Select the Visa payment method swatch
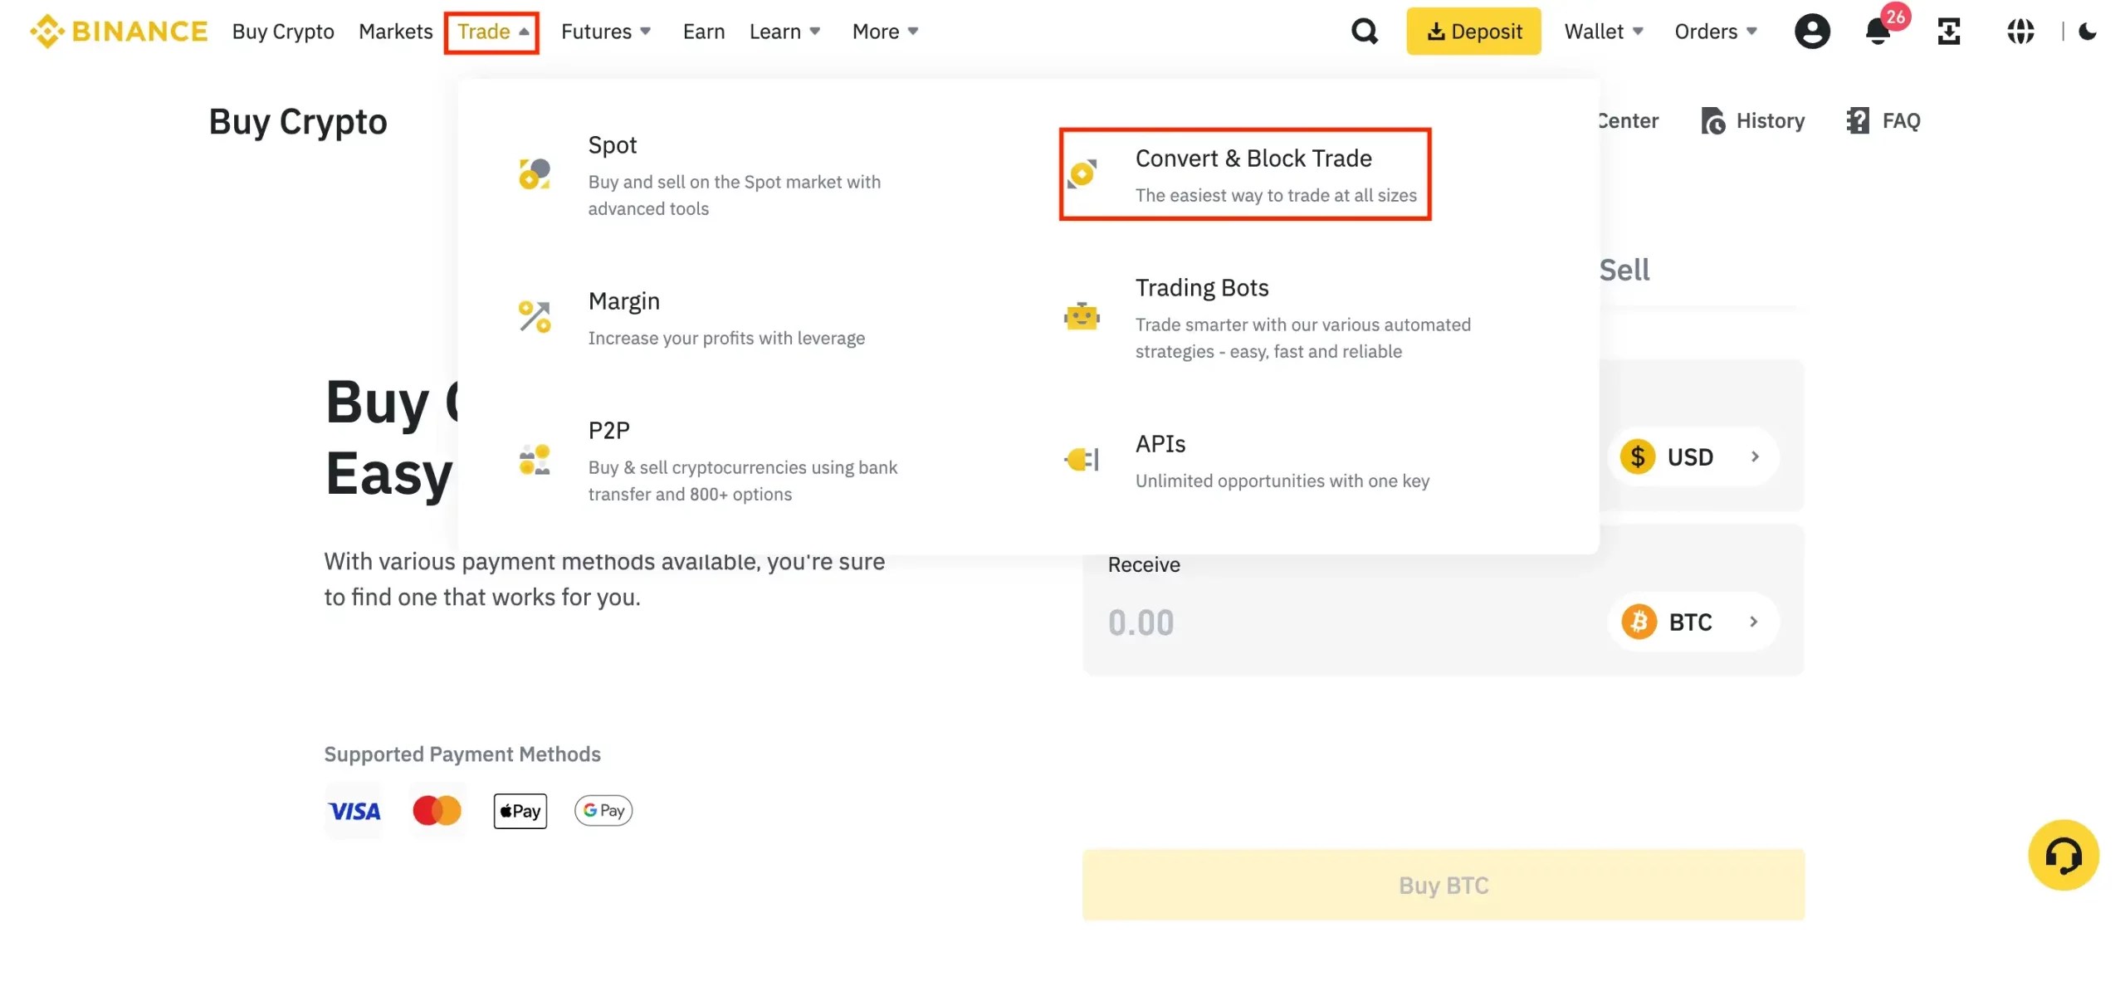Image resolution: width=2125 pixels, height=986 pixels. [354, 811]
